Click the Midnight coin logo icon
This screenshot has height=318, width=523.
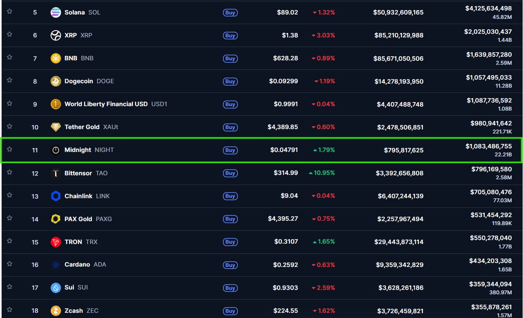(x=56, y=150)
